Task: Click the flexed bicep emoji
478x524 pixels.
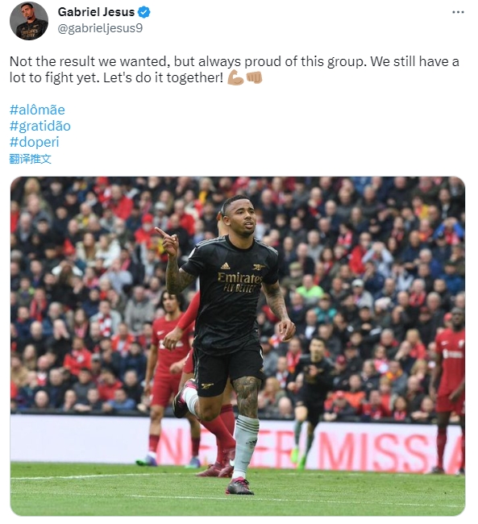Action: tap(235, 78)
